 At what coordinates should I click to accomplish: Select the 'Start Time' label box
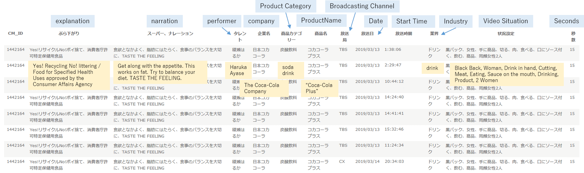pyautogui.click(x=412, y=21)
